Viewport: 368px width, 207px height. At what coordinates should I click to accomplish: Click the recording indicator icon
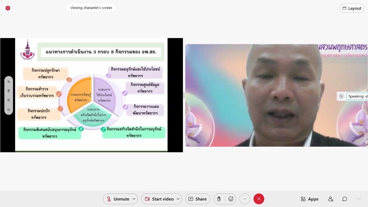point(8,8)
